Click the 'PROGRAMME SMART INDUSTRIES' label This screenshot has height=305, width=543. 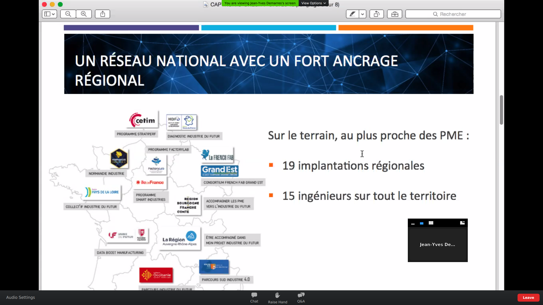coord(151,197)
